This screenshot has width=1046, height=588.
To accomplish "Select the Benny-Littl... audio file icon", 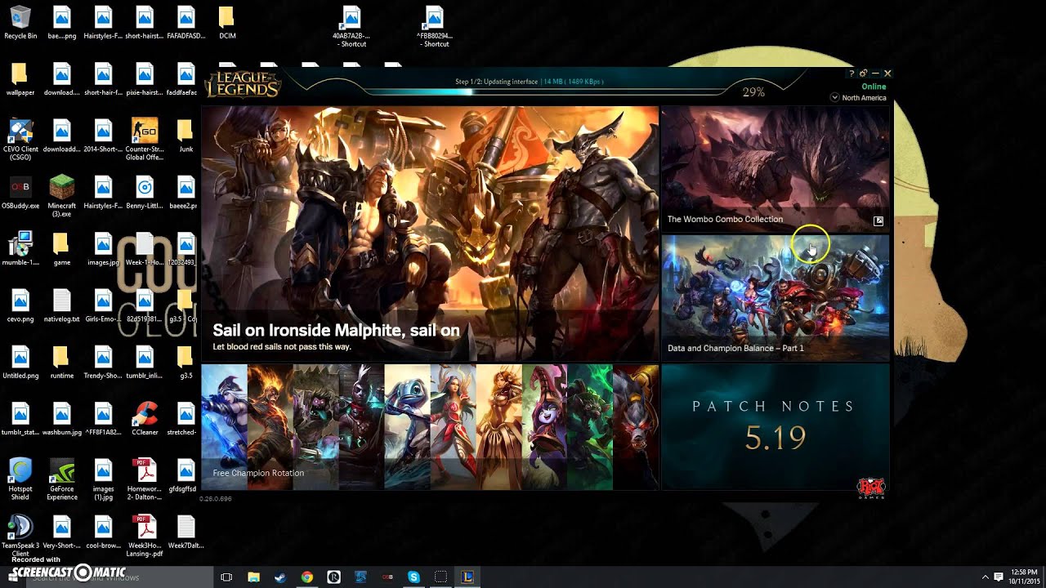I will tap(145, 193).
